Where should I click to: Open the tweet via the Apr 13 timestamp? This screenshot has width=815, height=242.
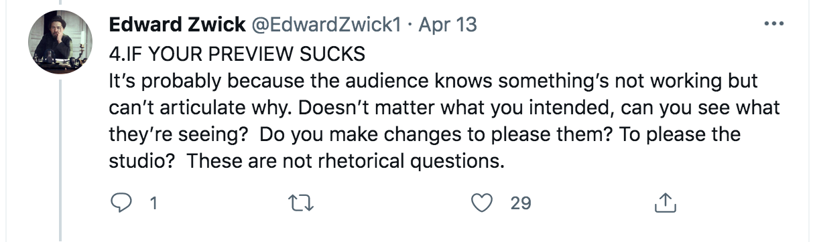tap(448, 25)
